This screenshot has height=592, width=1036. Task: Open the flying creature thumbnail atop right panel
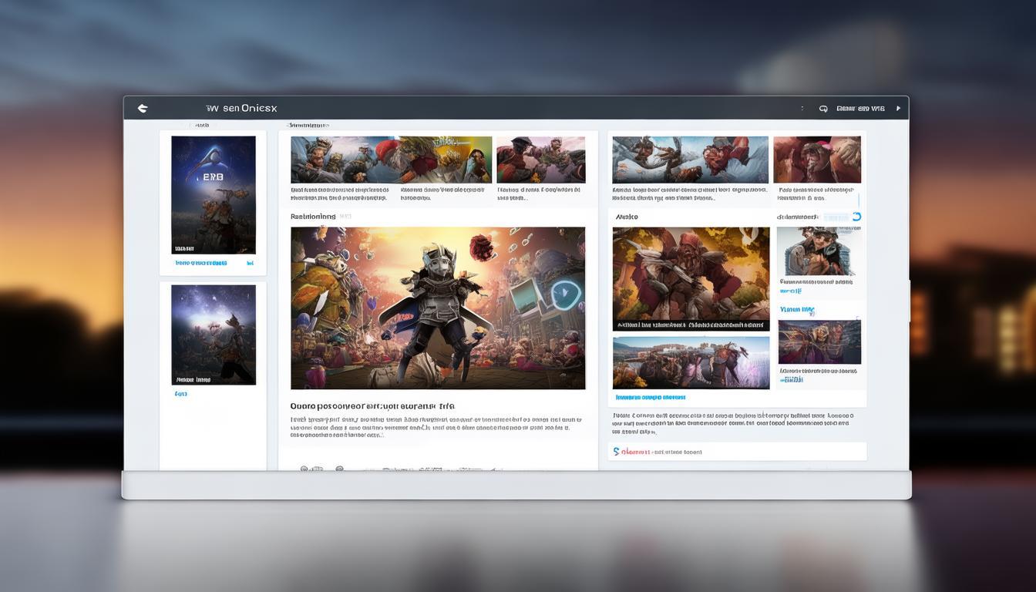tap(690, 160)
